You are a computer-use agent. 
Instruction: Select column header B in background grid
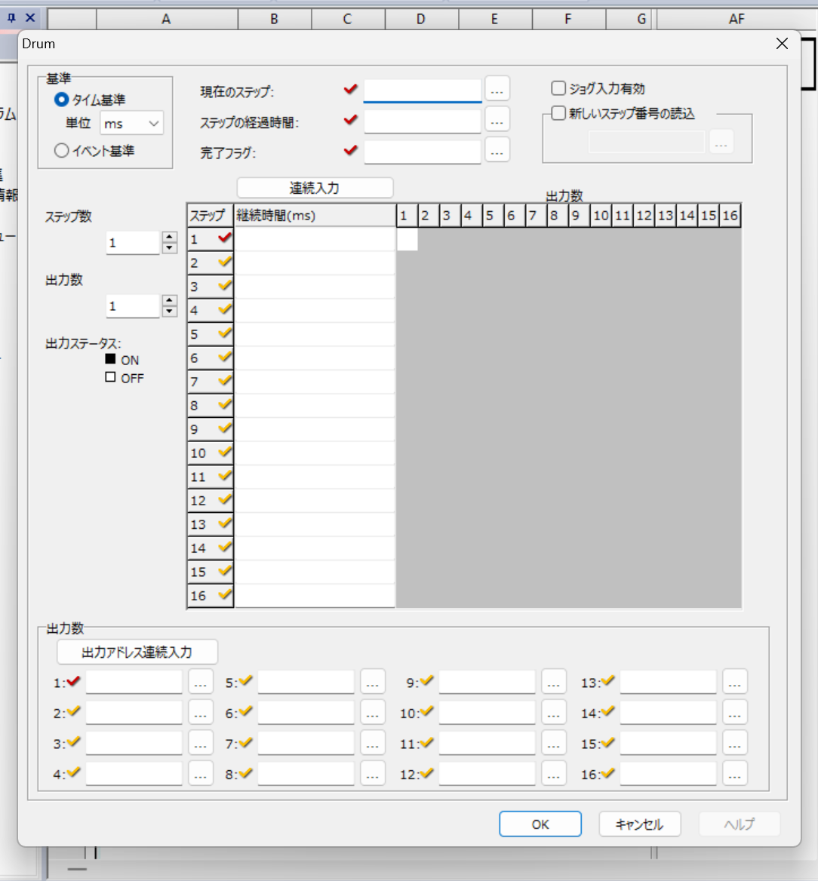pos(275,19)
